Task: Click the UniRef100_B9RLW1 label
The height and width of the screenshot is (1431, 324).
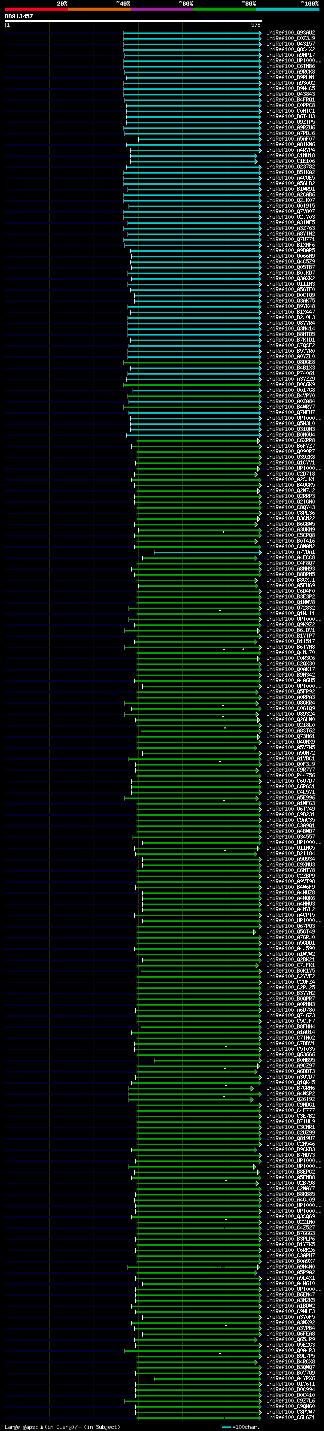Action: (291, 77)
